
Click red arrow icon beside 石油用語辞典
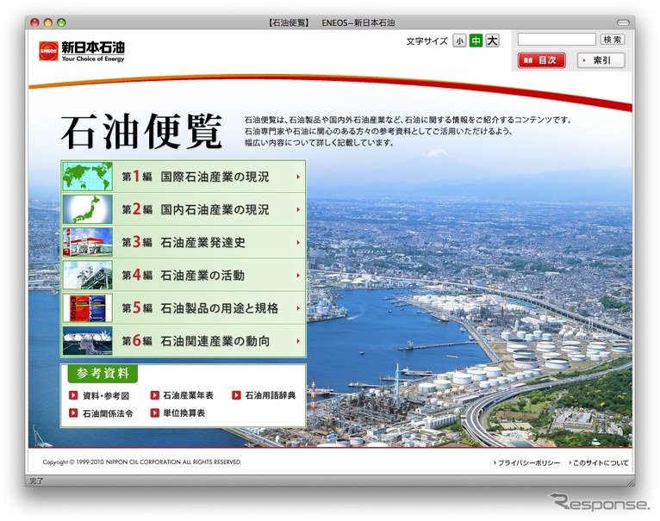[x=236, y=395]
